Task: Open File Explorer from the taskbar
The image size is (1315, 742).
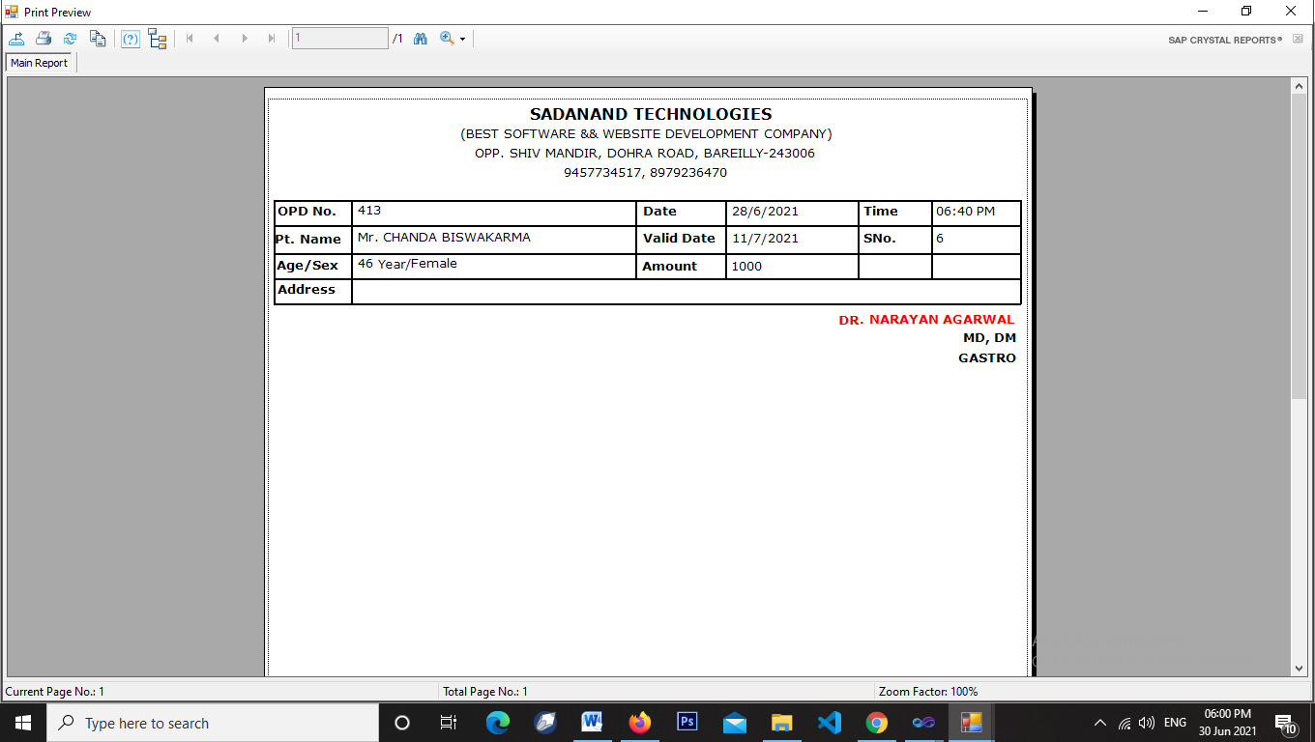Action: coord(782,723)
